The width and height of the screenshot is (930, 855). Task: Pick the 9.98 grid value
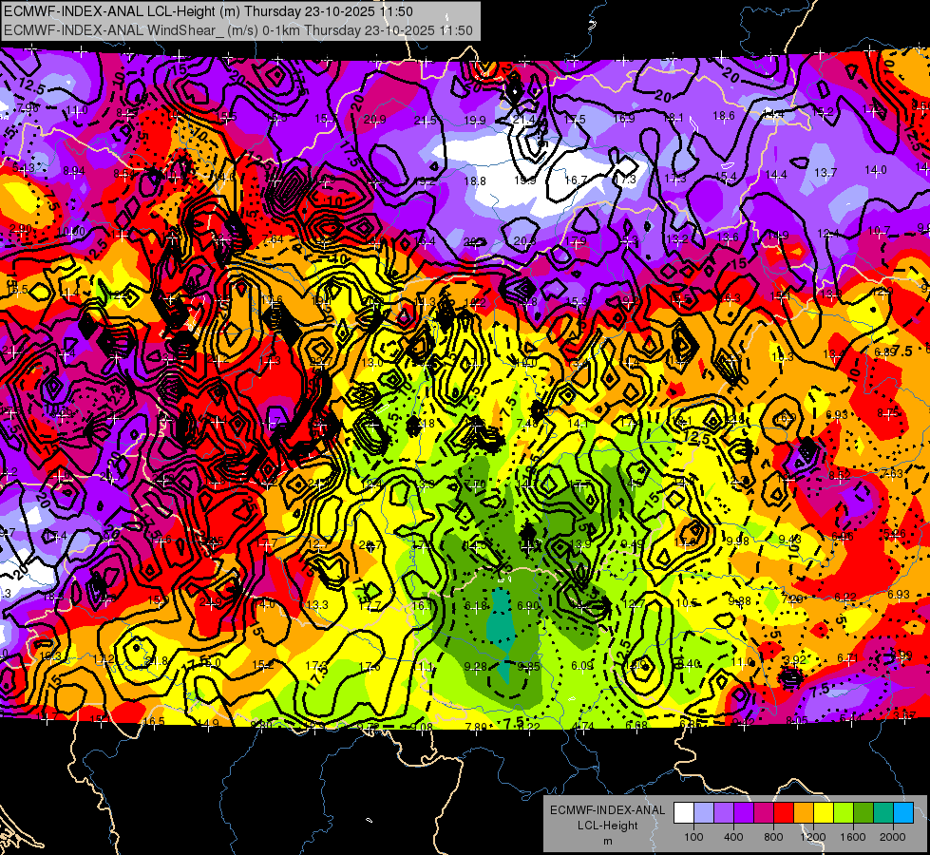(738, 541)
